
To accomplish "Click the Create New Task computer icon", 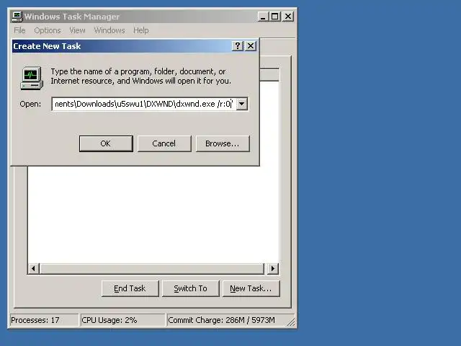I will tap(32, 78).
